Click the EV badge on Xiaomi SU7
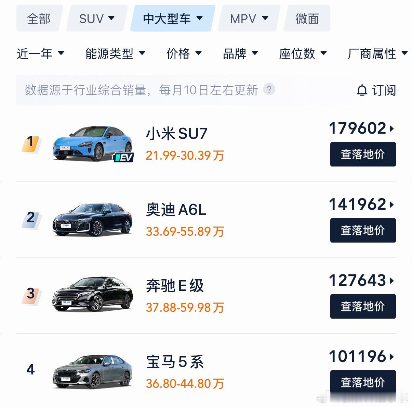412x407 pixels. pyautogui.click(x=123, y=158)
